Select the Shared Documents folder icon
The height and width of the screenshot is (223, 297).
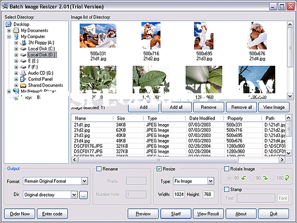pyautogui.click(x=23, y=85)
